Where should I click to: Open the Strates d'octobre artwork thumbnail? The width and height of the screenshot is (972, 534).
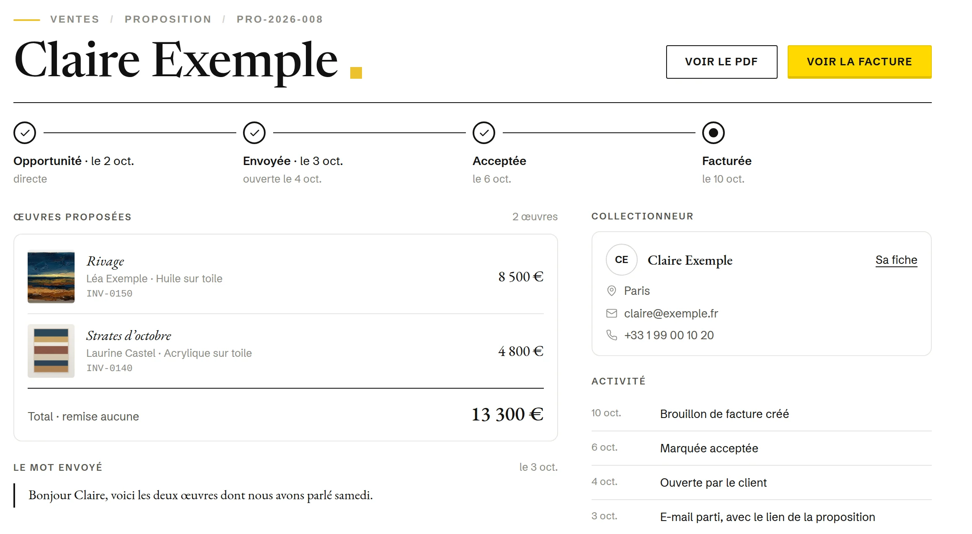pos(51,351)
